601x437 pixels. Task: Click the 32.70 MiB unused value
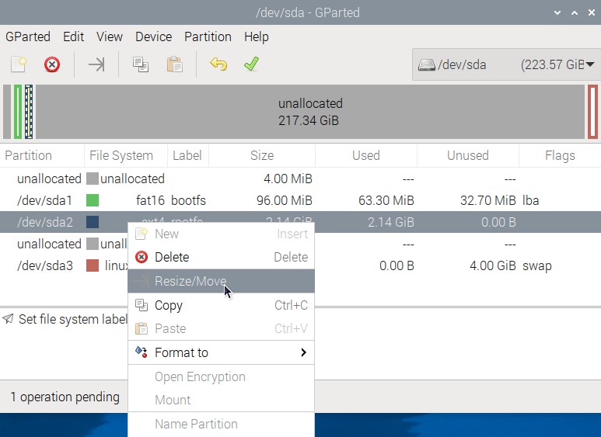click(x=488, y=200)
